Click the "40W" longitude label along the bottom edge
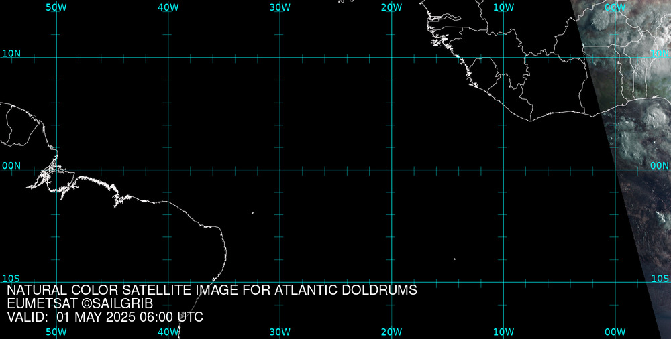 pyautogui.click(x=168, y=332)
